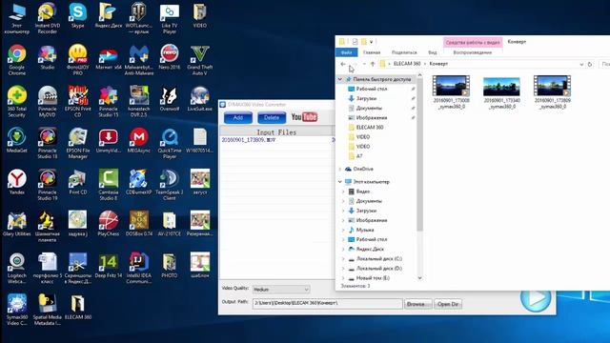
Task: Select the DOSBox 0.74 shortcut
Action: [x=139, y=224]
